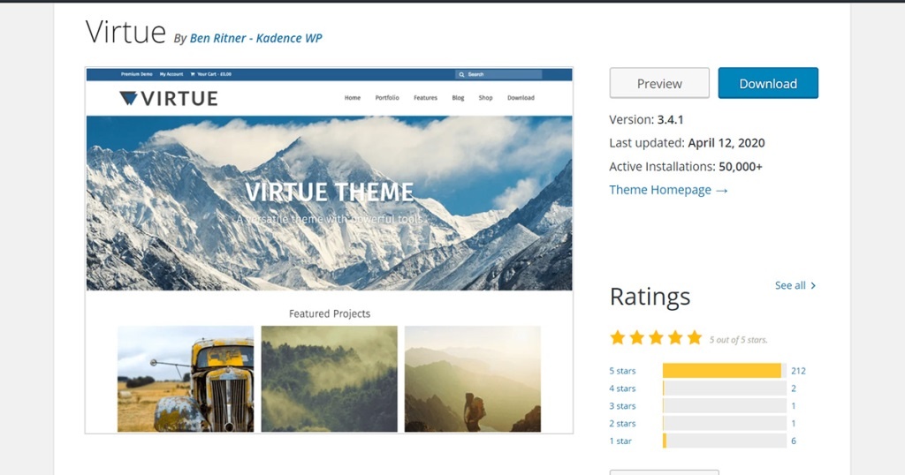Click the Virtue logo in the theme preview
This screenshot has height=475, width=905.
point(168,98)
